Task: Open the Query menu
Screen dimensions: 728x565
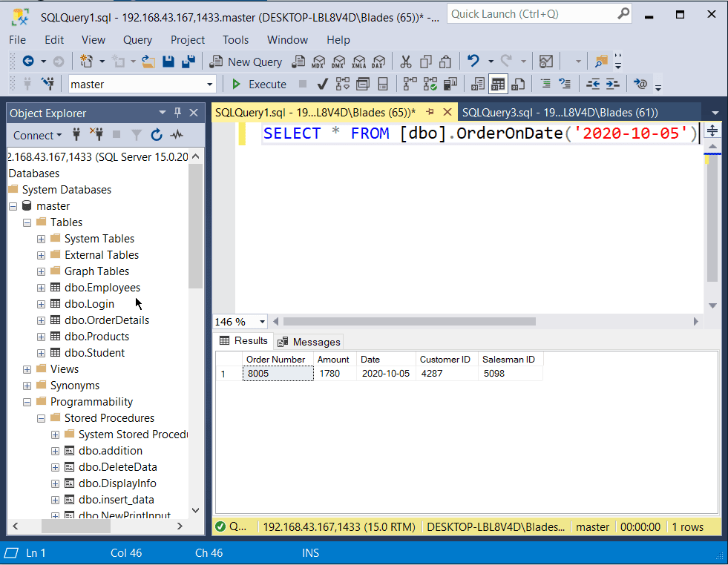Action: [137, 40]
